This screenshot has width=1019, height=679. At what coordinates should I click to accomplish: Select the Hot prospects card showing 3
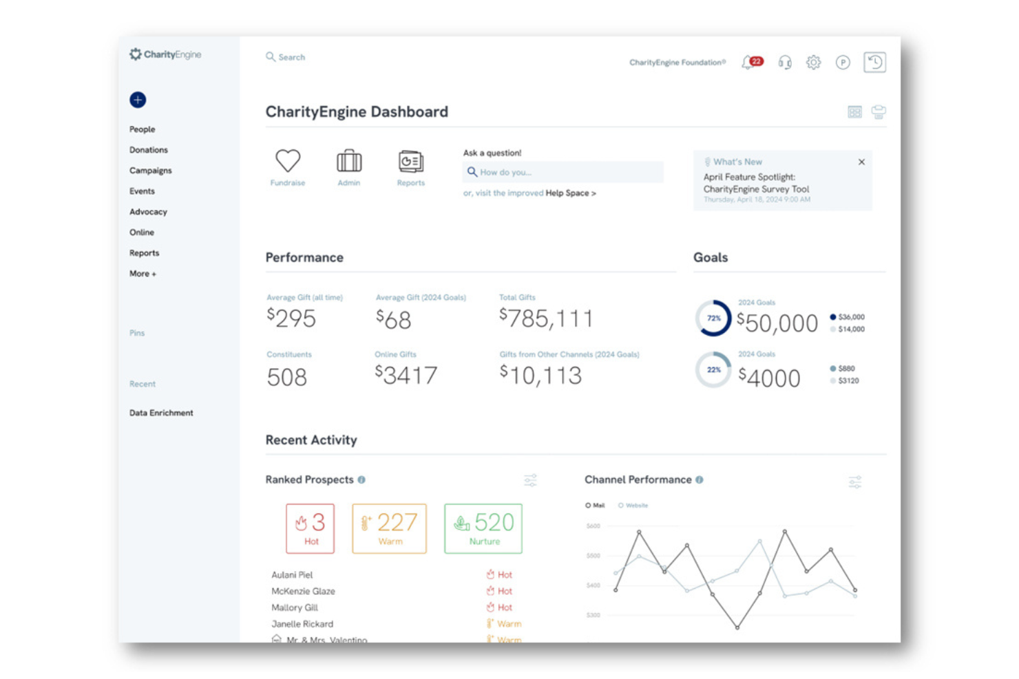(x=311, y=528)
